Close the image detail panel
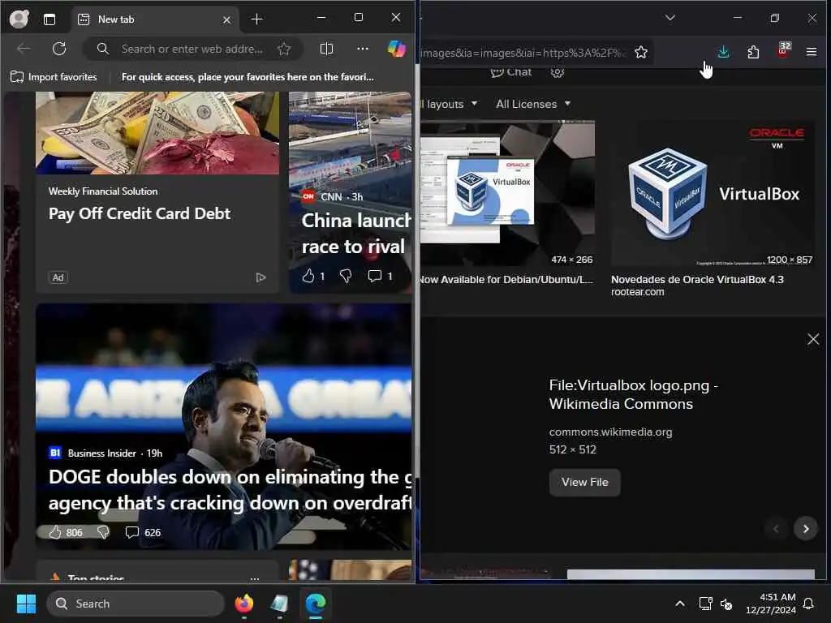The width and height of the screenshot is (831, 623). (x=813, y=339)
